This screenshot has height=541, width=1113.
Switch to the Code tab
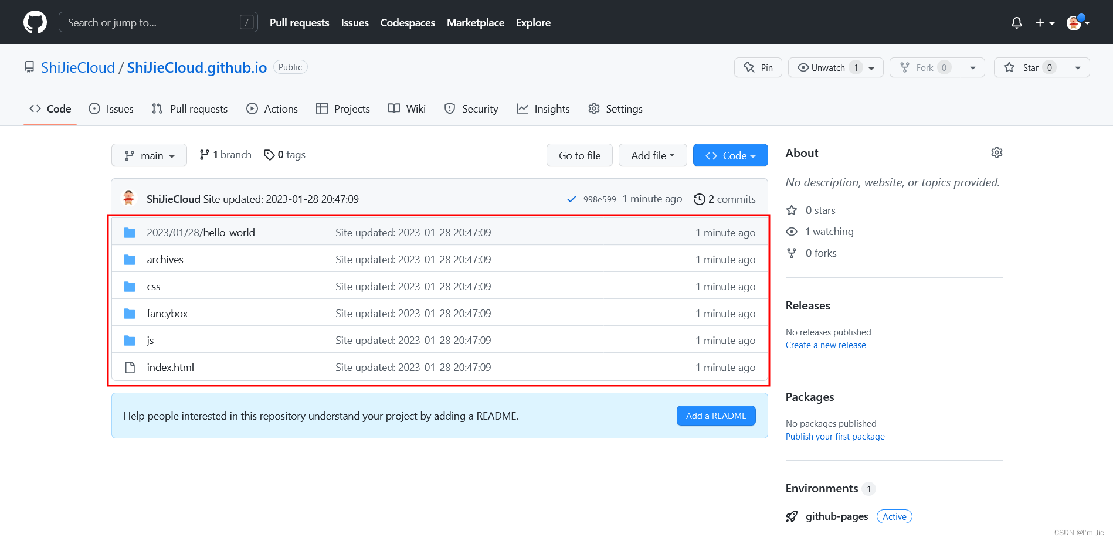50,108
